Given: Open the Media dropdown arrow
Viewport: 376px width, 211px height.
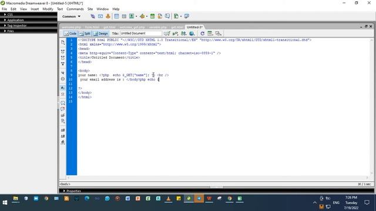Looking at the screenshot, I should (x=147, y=16).
